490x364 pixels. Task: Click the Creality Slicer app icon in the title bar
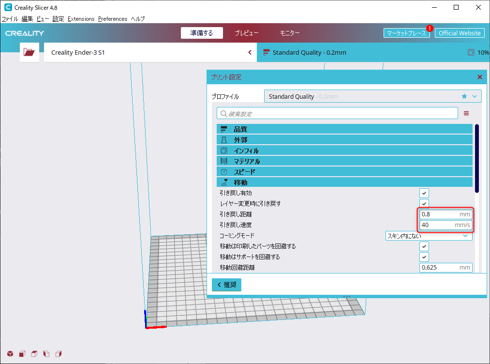point(8,7)
